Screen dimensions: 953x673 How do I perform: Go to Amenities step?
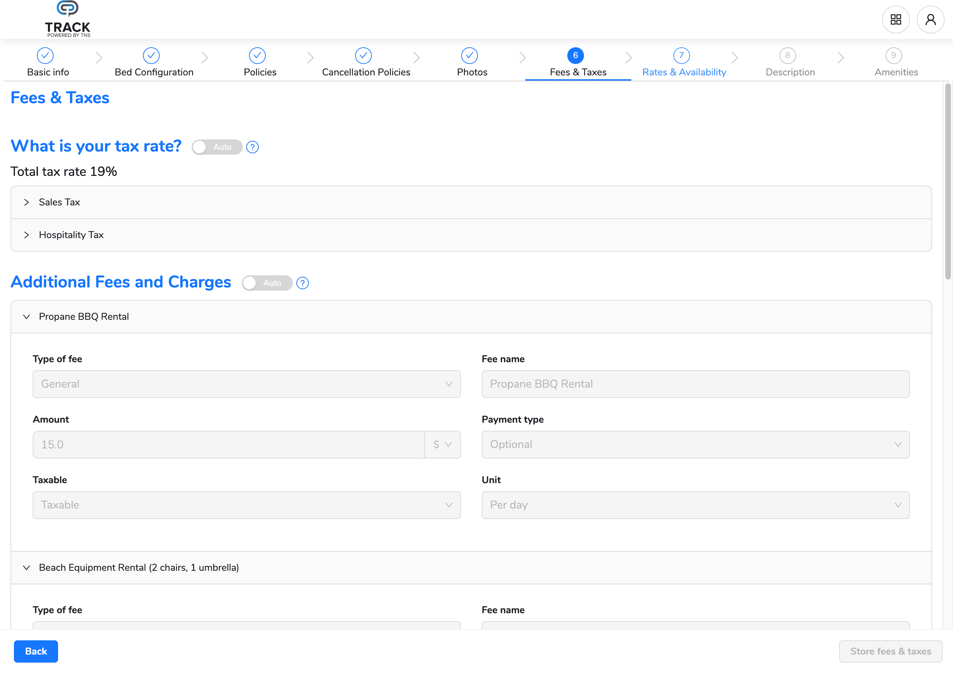pos(897,72)
